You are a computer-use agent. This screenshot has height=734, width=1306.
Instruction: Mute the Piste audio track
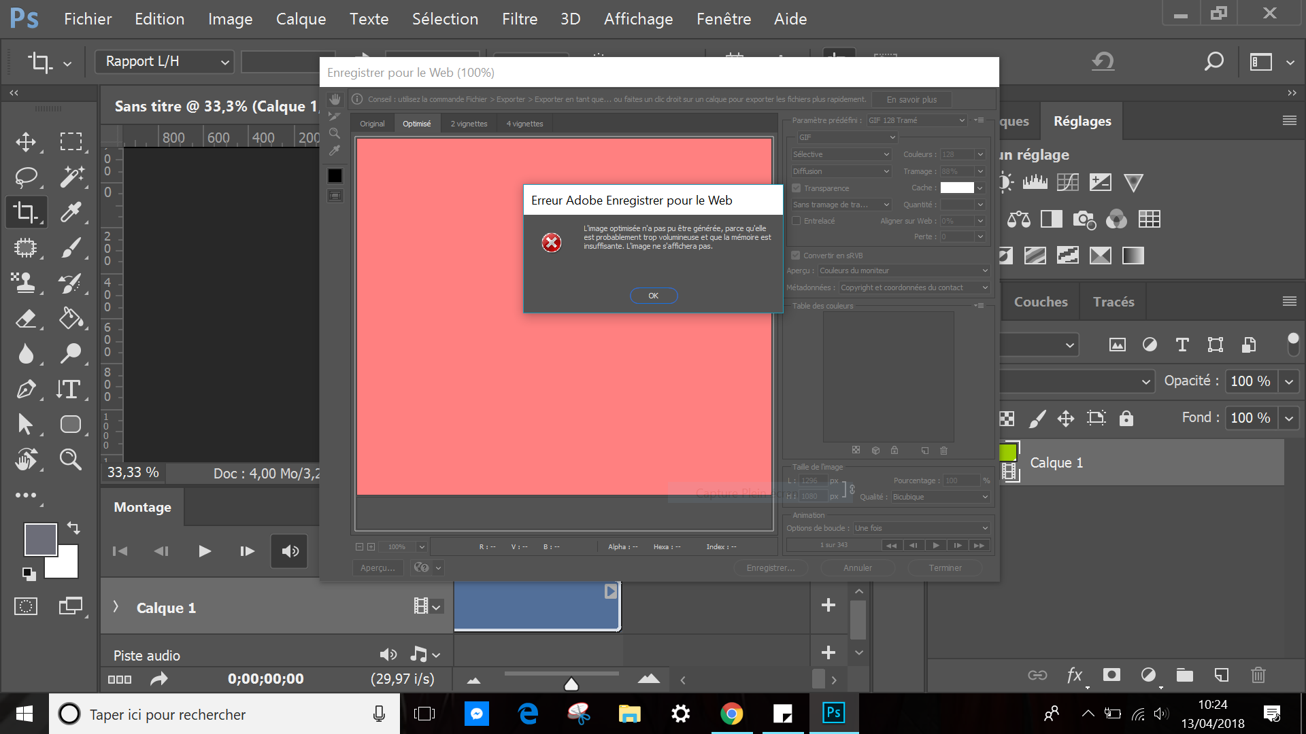388,654
